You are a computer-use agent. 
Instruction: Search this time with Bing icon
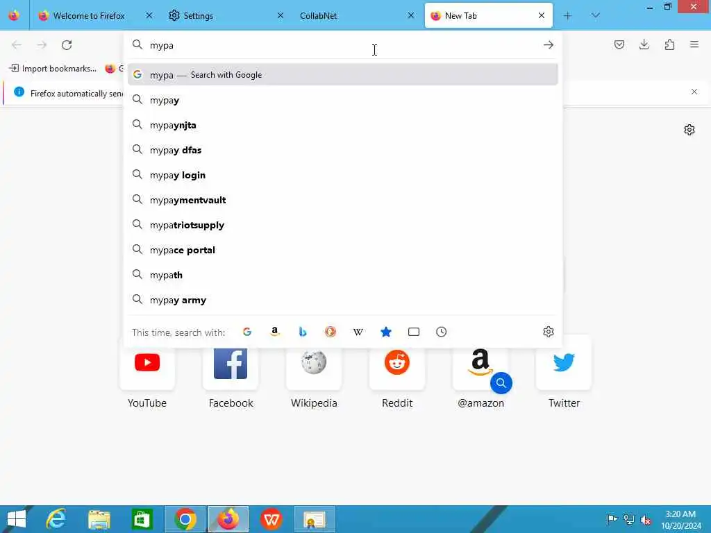coord(303,332)
